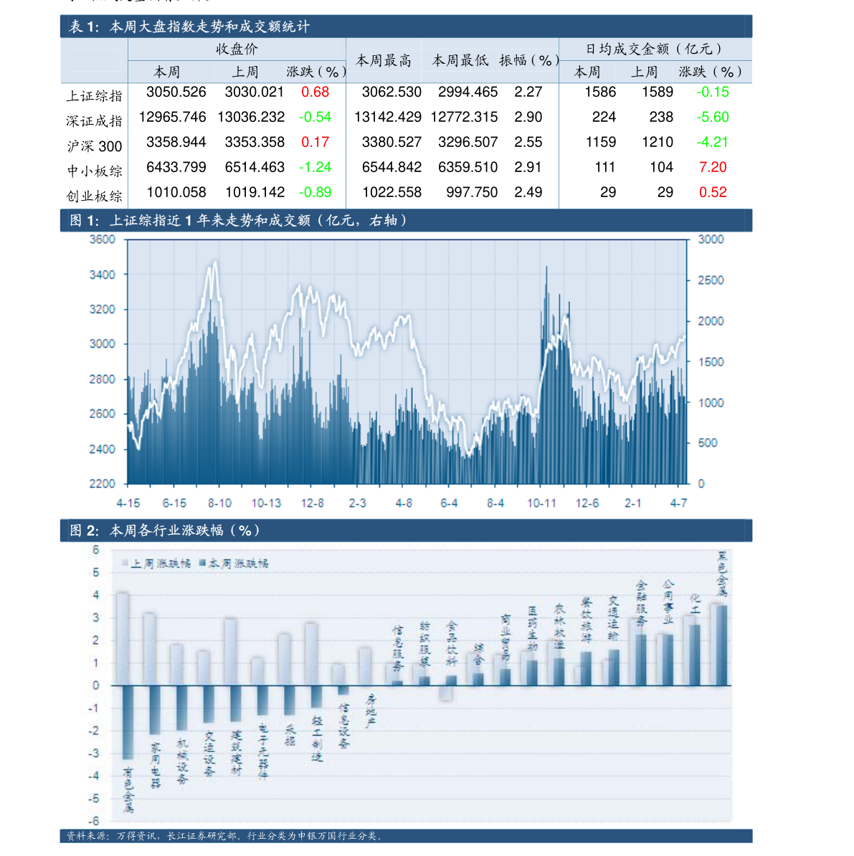Click the weekly high 3062.530
This screenshot has height=856, width=854.
coord(392,92)
